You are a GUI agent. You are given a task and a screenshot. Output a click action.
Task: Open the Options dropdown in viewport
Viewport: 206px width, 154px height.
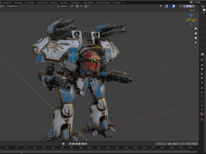[193, 10]
